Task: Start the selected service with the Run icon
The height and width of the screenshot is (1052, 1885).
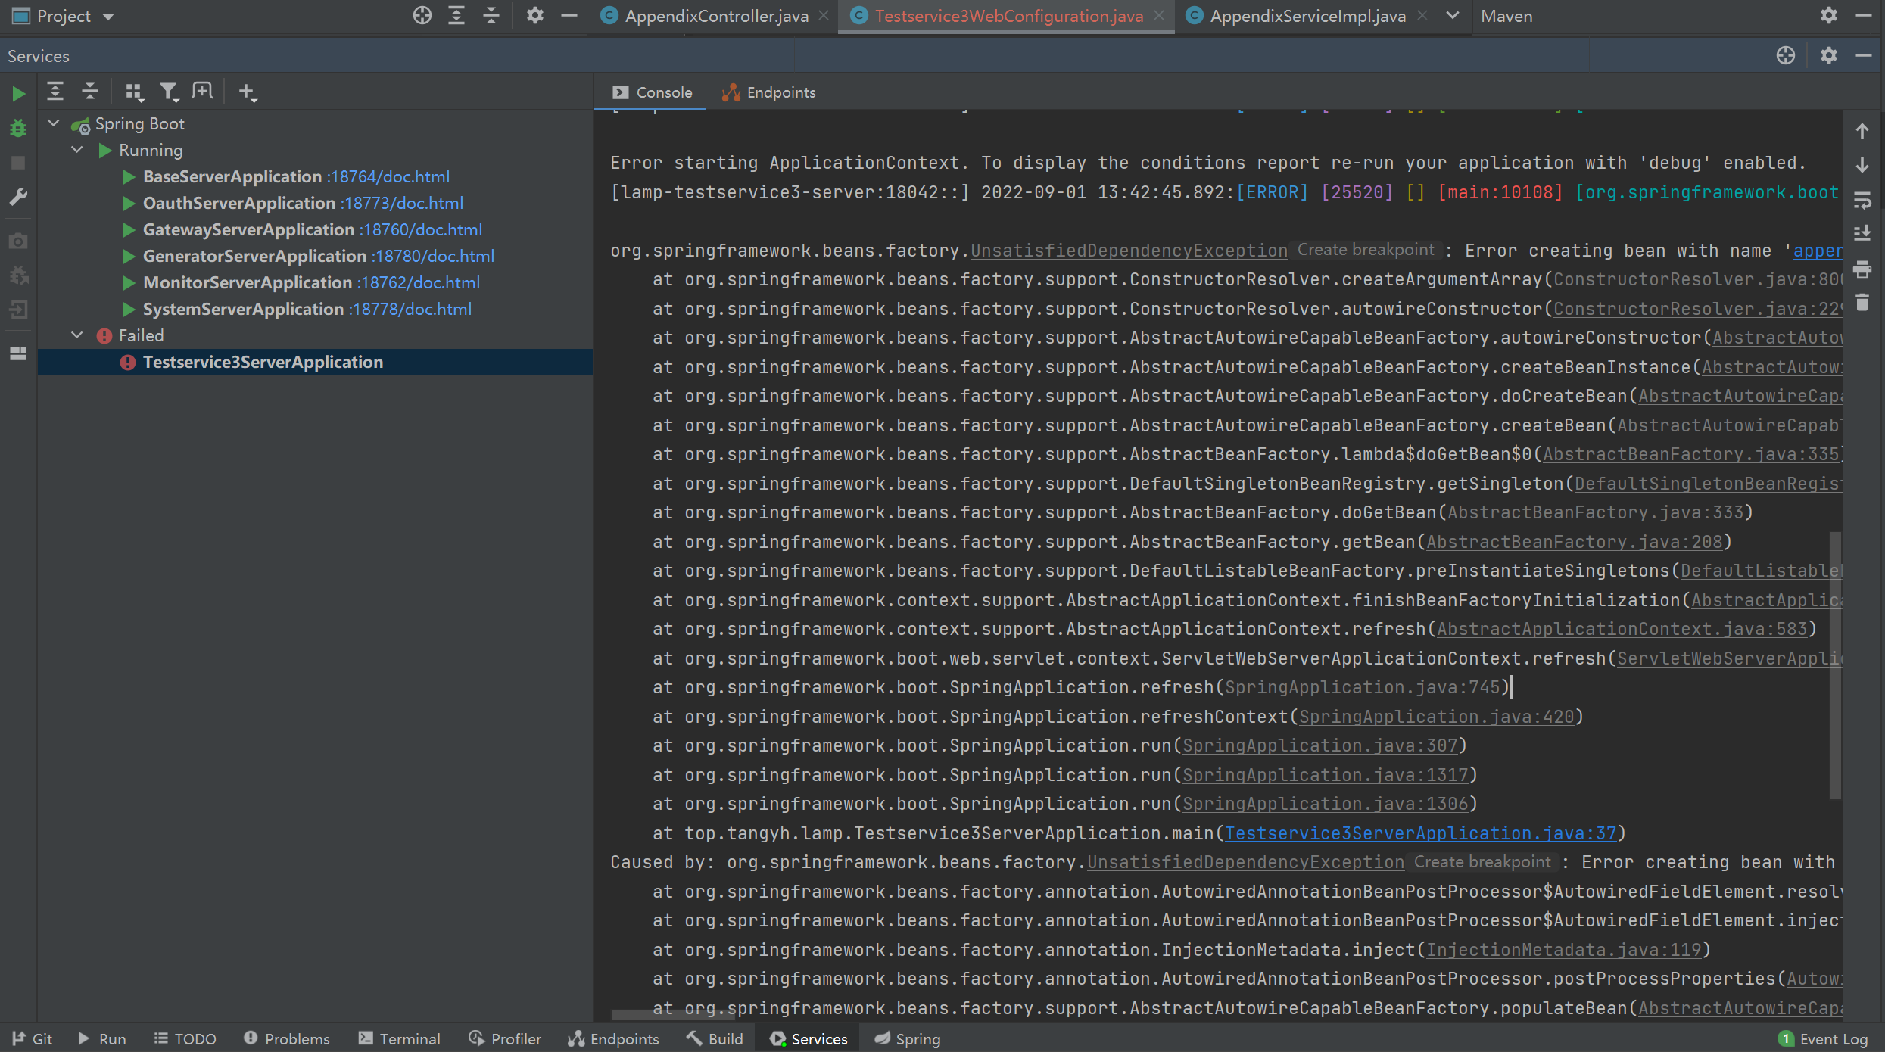Action: 18,92
